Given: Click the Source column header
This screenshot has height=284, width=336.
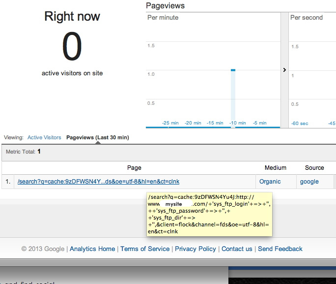Looking at the screenshot, I should point(314,168).
